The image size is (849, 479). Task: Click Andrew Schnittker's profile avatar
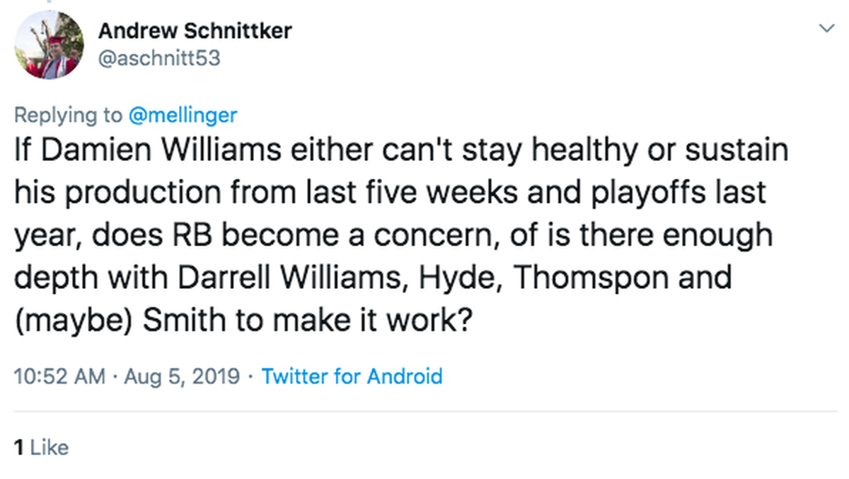coord(50,47)
